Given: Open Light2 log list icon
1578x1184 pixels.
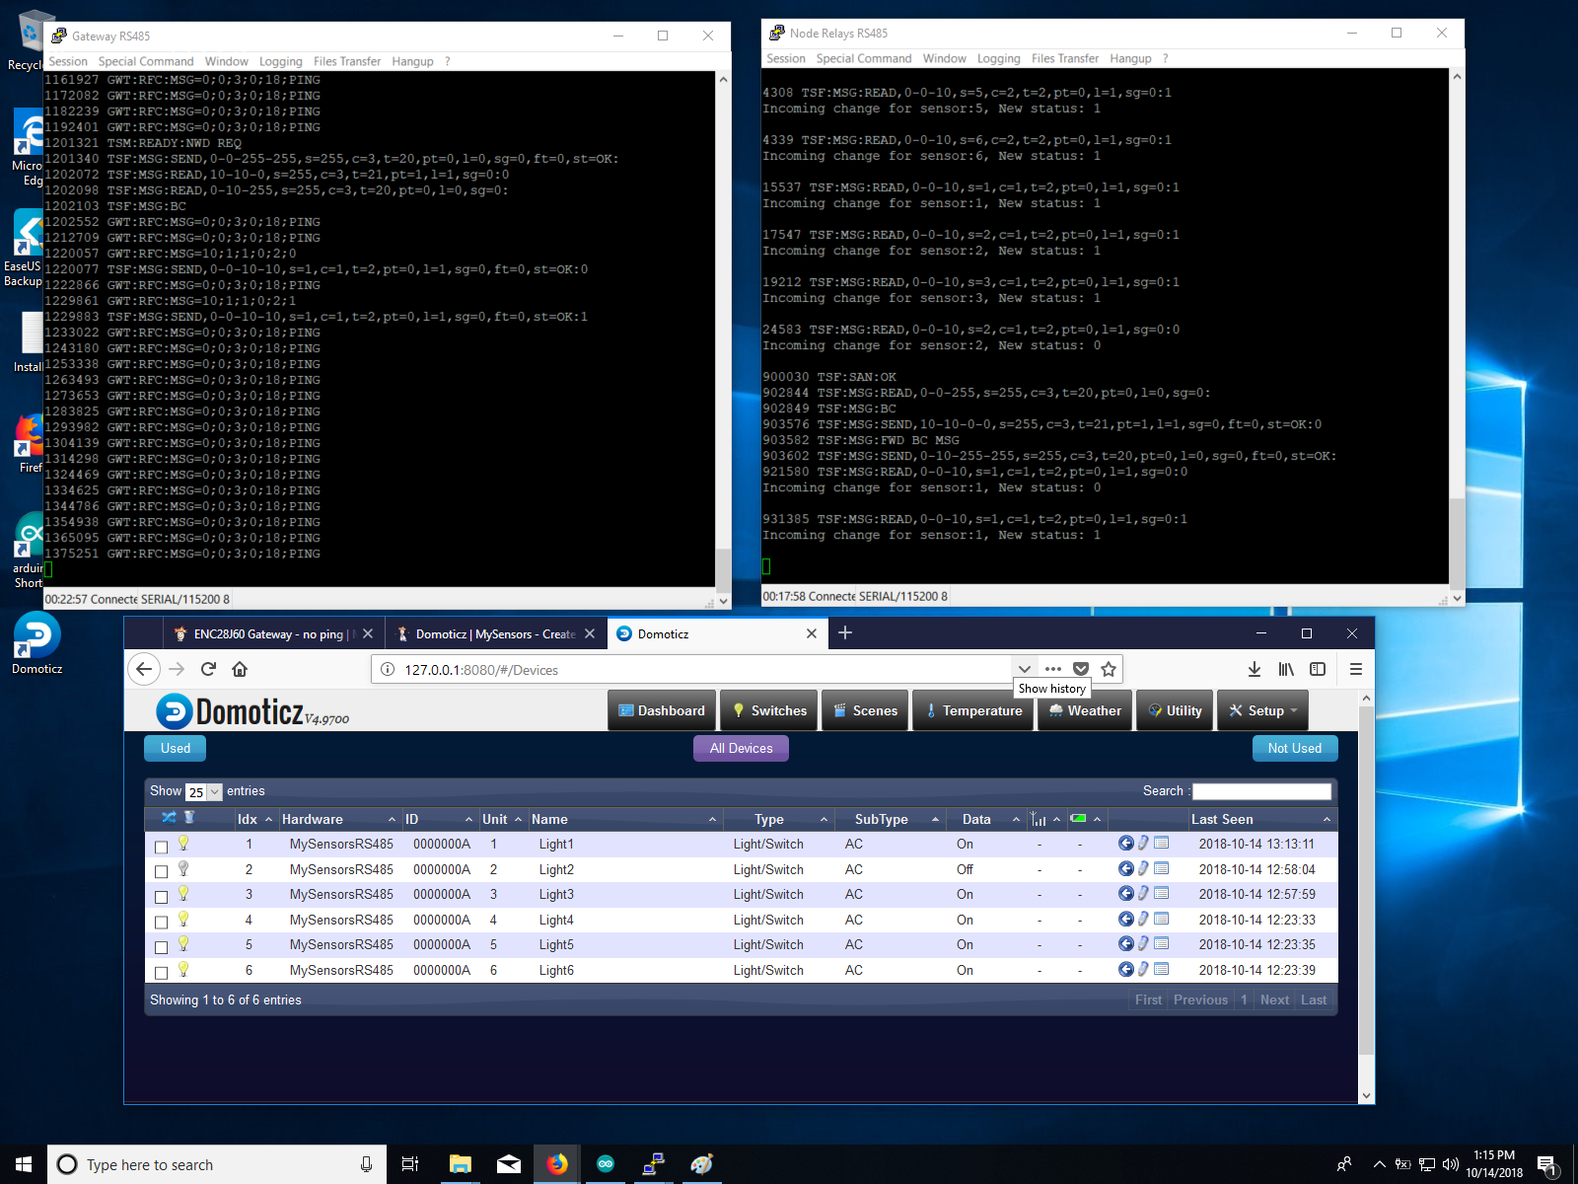Looking at the screenshot, I should [x=1162, y=868].
